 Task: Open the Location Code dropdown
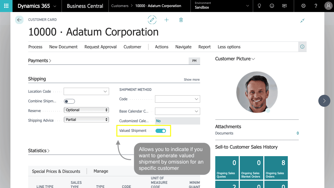point(86,91)
